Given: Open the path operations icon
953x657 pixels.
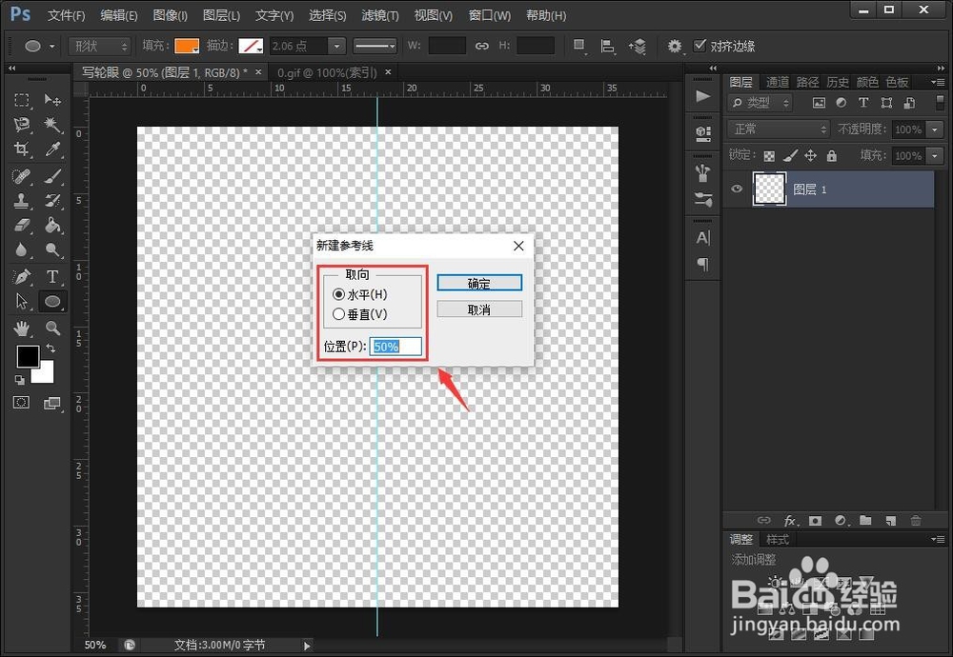Looking at the screenshot, I should [x=579, y=46].
